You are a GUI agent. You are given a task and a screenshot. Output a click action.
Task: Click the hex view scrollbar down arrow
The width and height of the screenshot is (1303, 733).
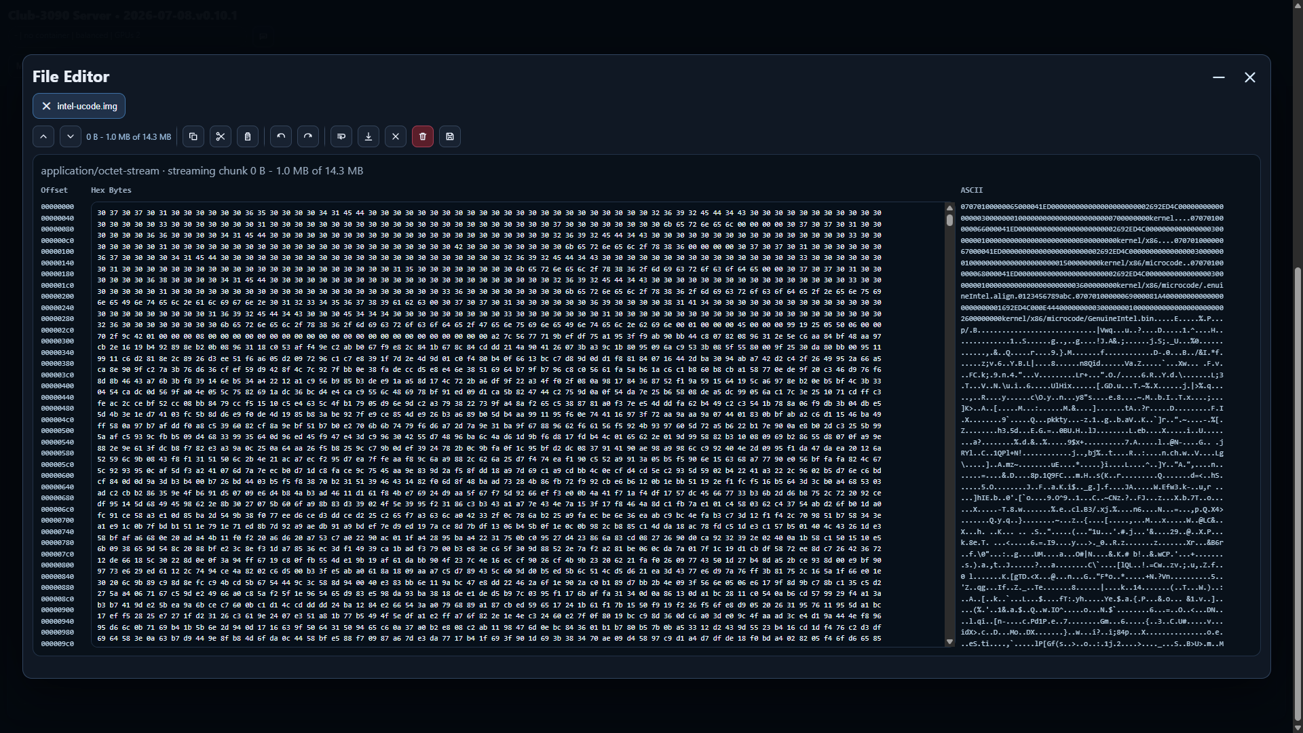click(949, 641)
